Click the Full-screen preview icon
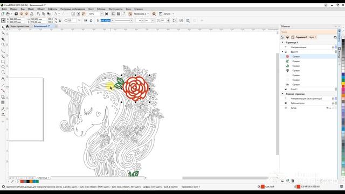Viewport: 345px width, 194px height. pos(107,14)
